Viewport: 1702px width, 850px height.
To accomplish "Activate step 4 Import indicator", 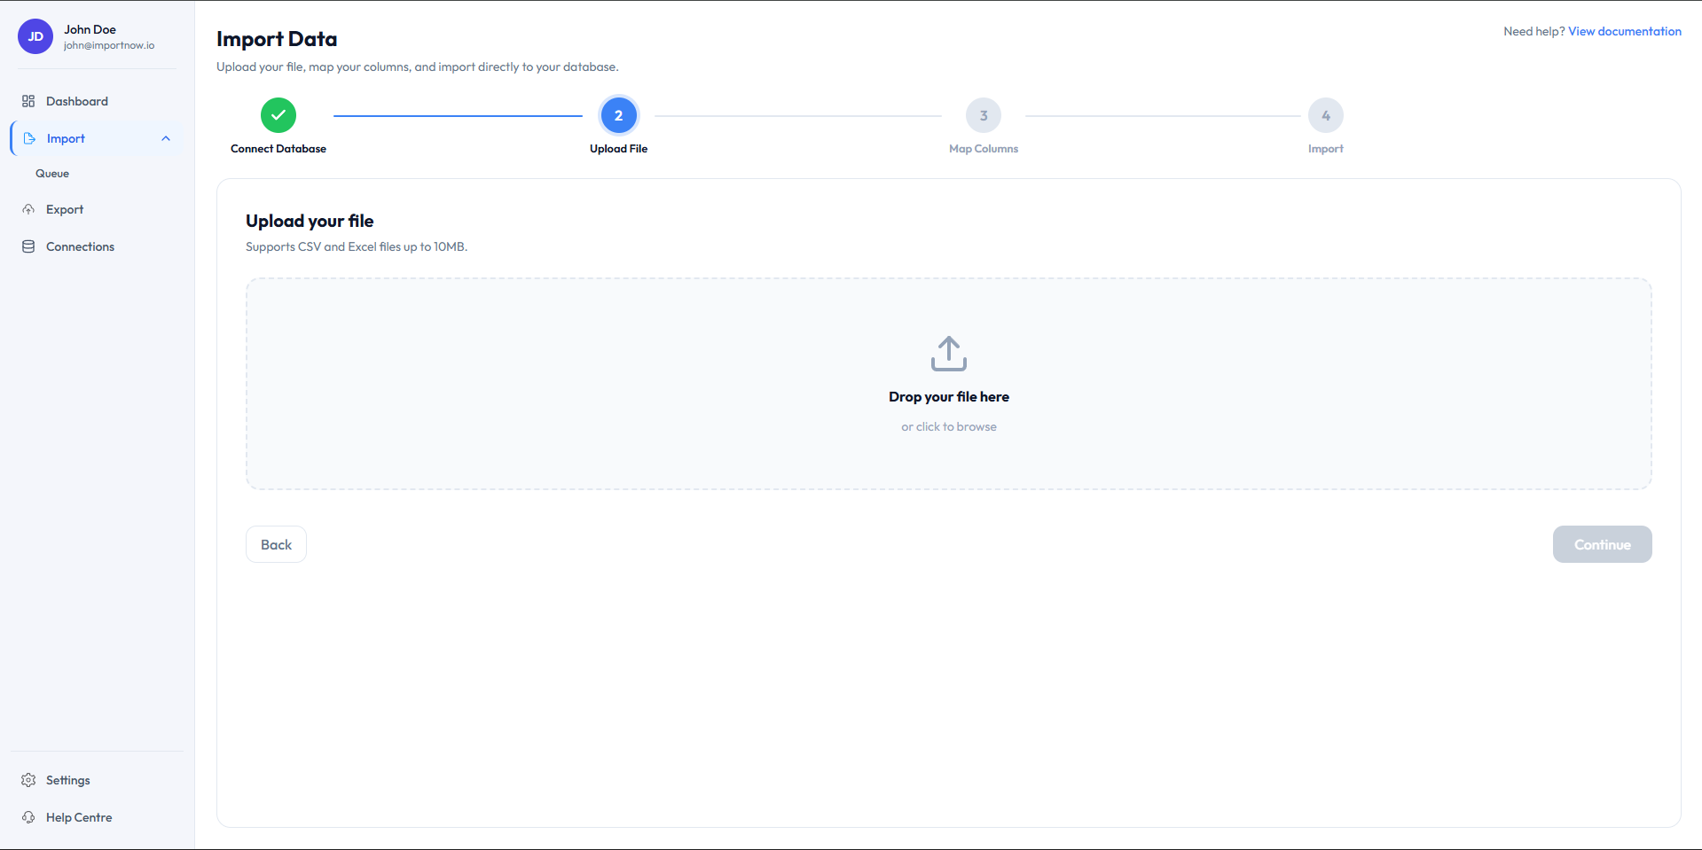I will (x=1325, y=114).
